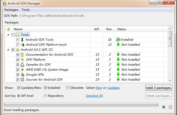
Task: Click the ARM EABI v7a System Image icon
Action: pos(22,70)
